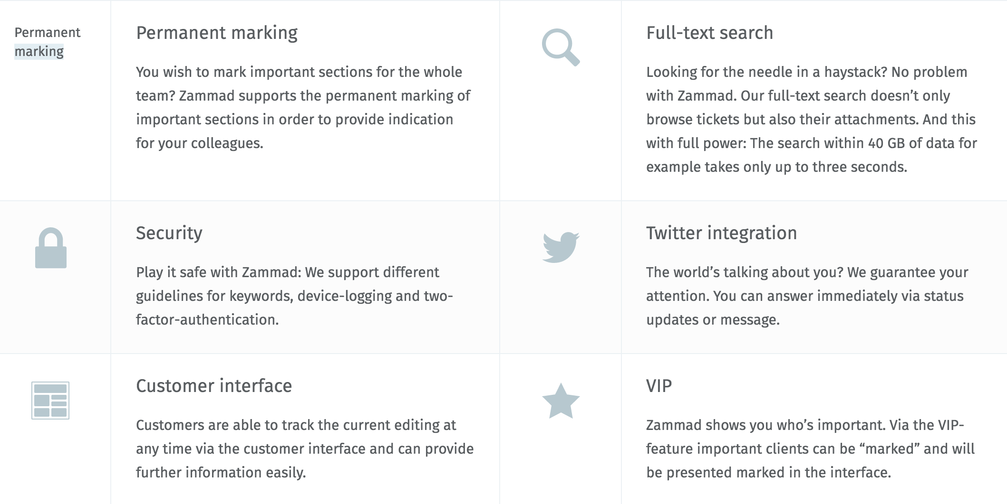Click the highlighted 'marking' word graphic
The width and height of the screenshot is (1007, 504).
pos(39,51)
